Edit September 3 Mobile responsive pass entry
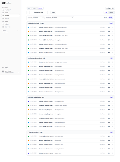 (112, 122)
